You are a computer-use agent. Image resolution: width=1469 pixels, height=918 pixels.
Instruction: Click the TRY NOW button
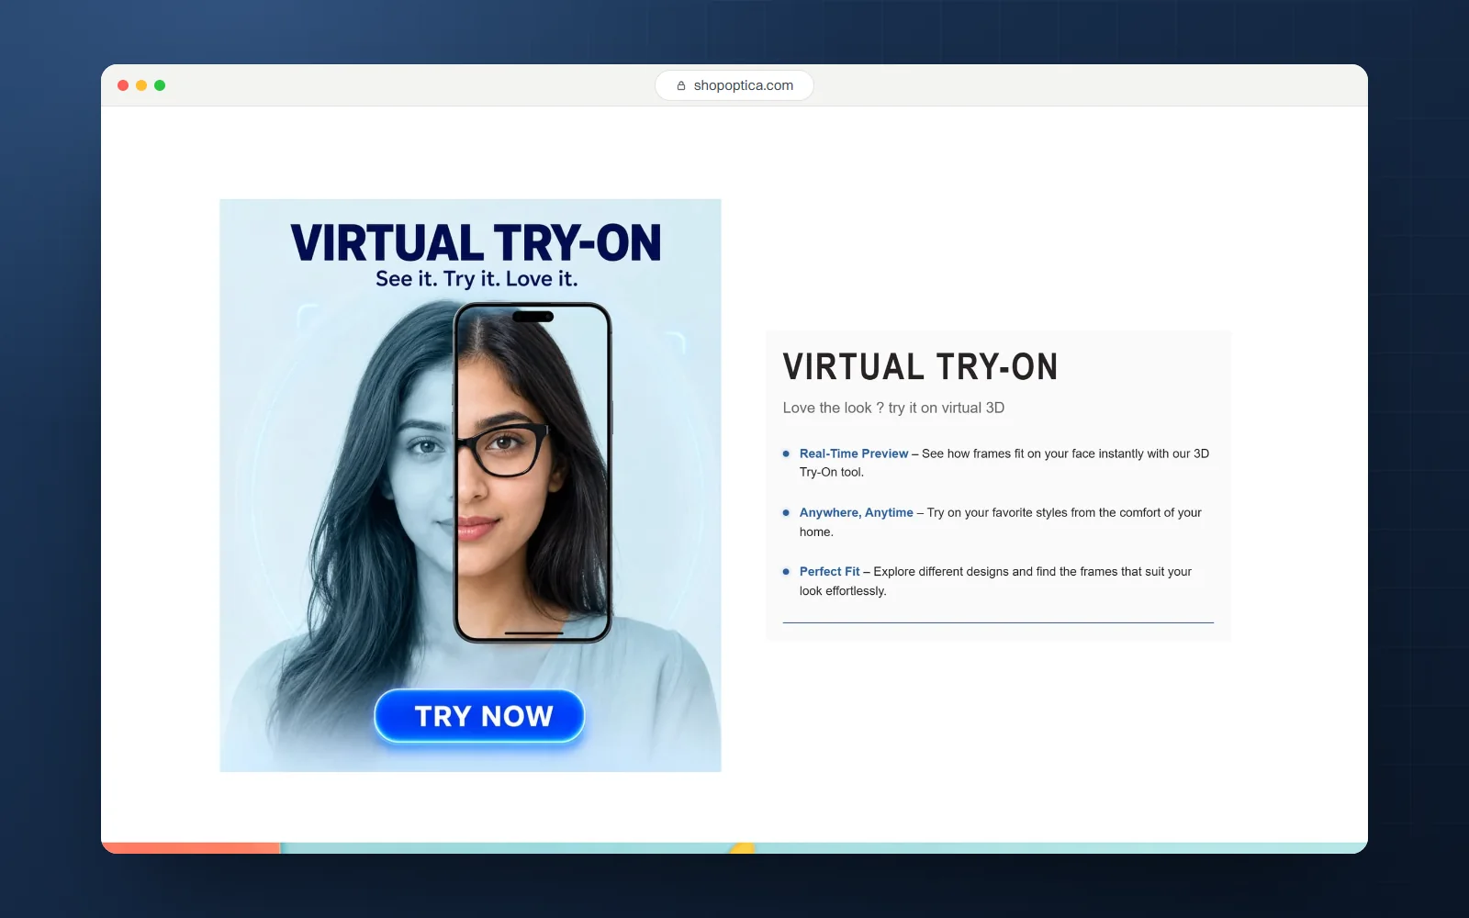479,715
